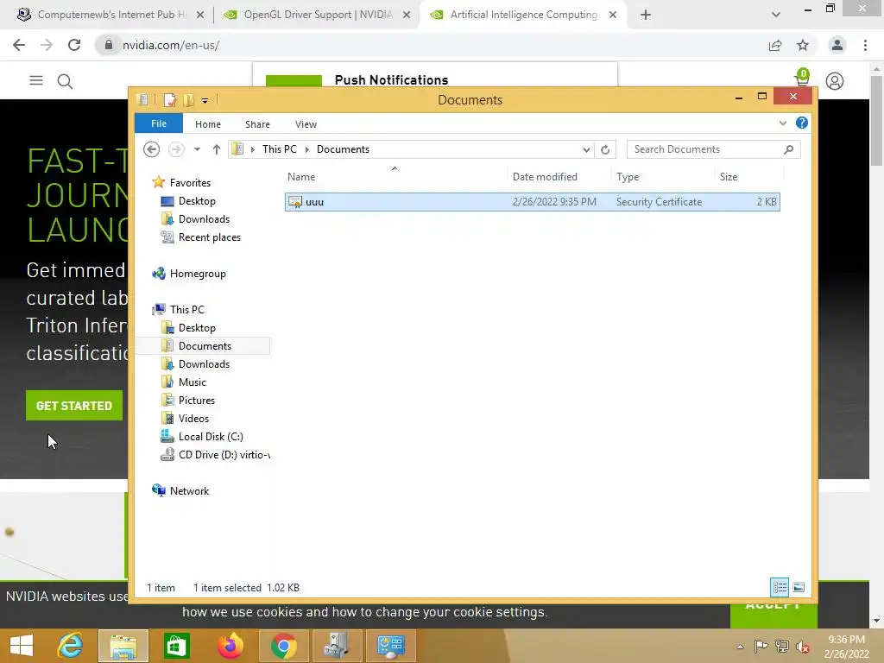The height and width of the screenshot is (663, 884).
Task: Open recent locations dropdown arrow
Action: click(197, 149)
